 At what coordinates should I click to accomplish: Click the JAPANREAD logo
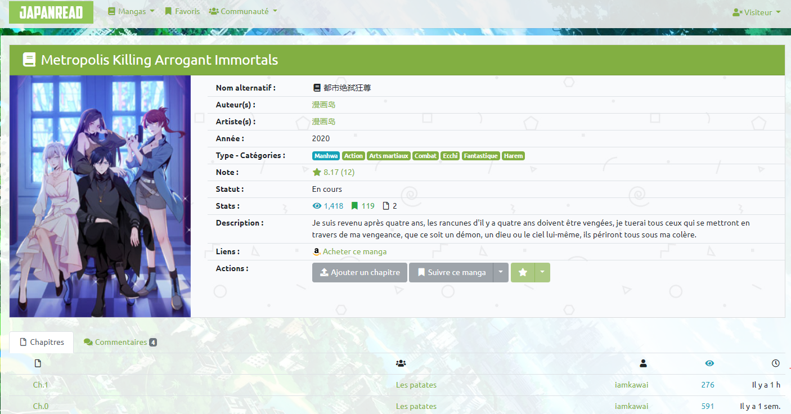pyautogui.click(x=51, y=12)
